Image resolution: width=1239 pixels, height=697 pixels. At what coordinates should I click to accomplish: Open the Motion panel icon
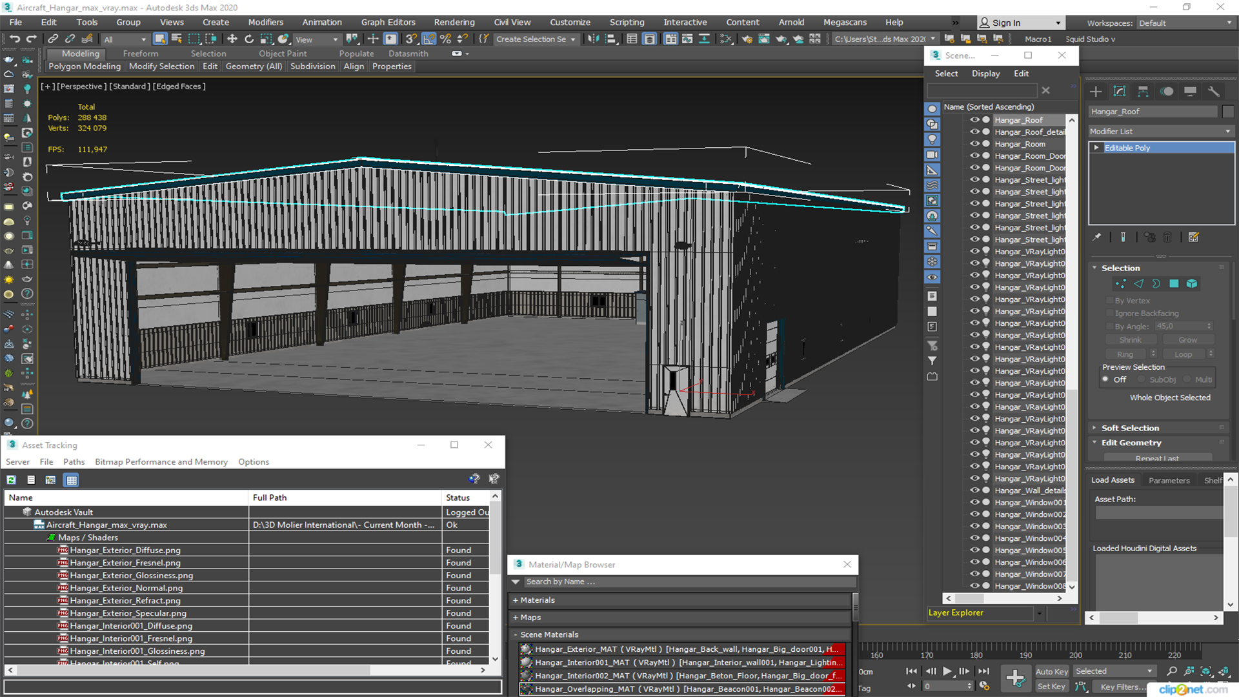pyautogui.click(x=1167, y=91)
